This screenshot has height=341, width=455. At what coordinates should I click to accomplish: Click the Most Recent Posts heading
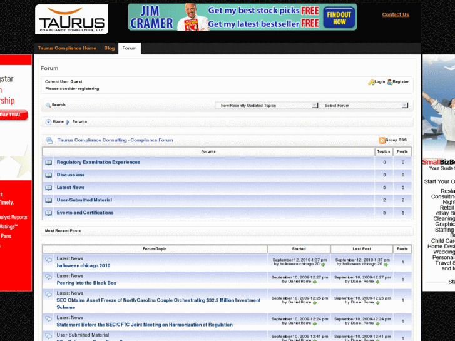pos(63,231)
